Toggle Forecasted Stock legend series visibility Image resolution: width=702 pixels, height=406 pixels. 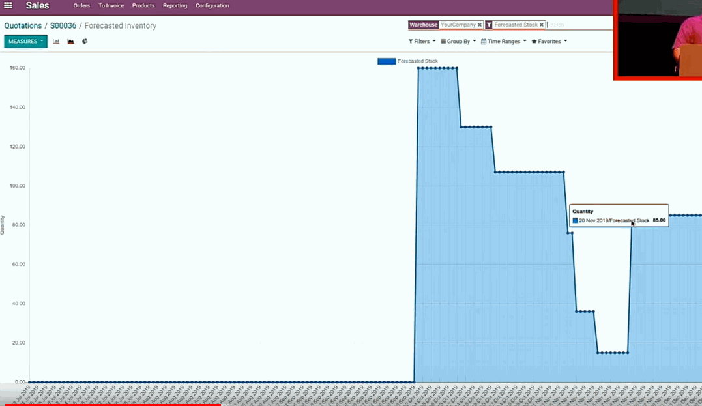[x=417, y=61]
